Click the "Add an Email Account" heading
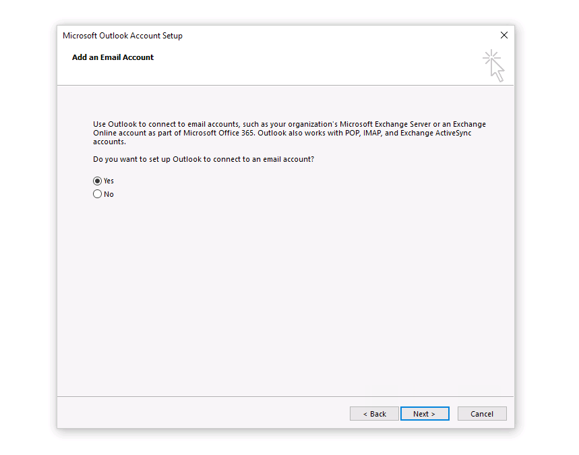Screen dimensions: 579x455 point(113,57)
